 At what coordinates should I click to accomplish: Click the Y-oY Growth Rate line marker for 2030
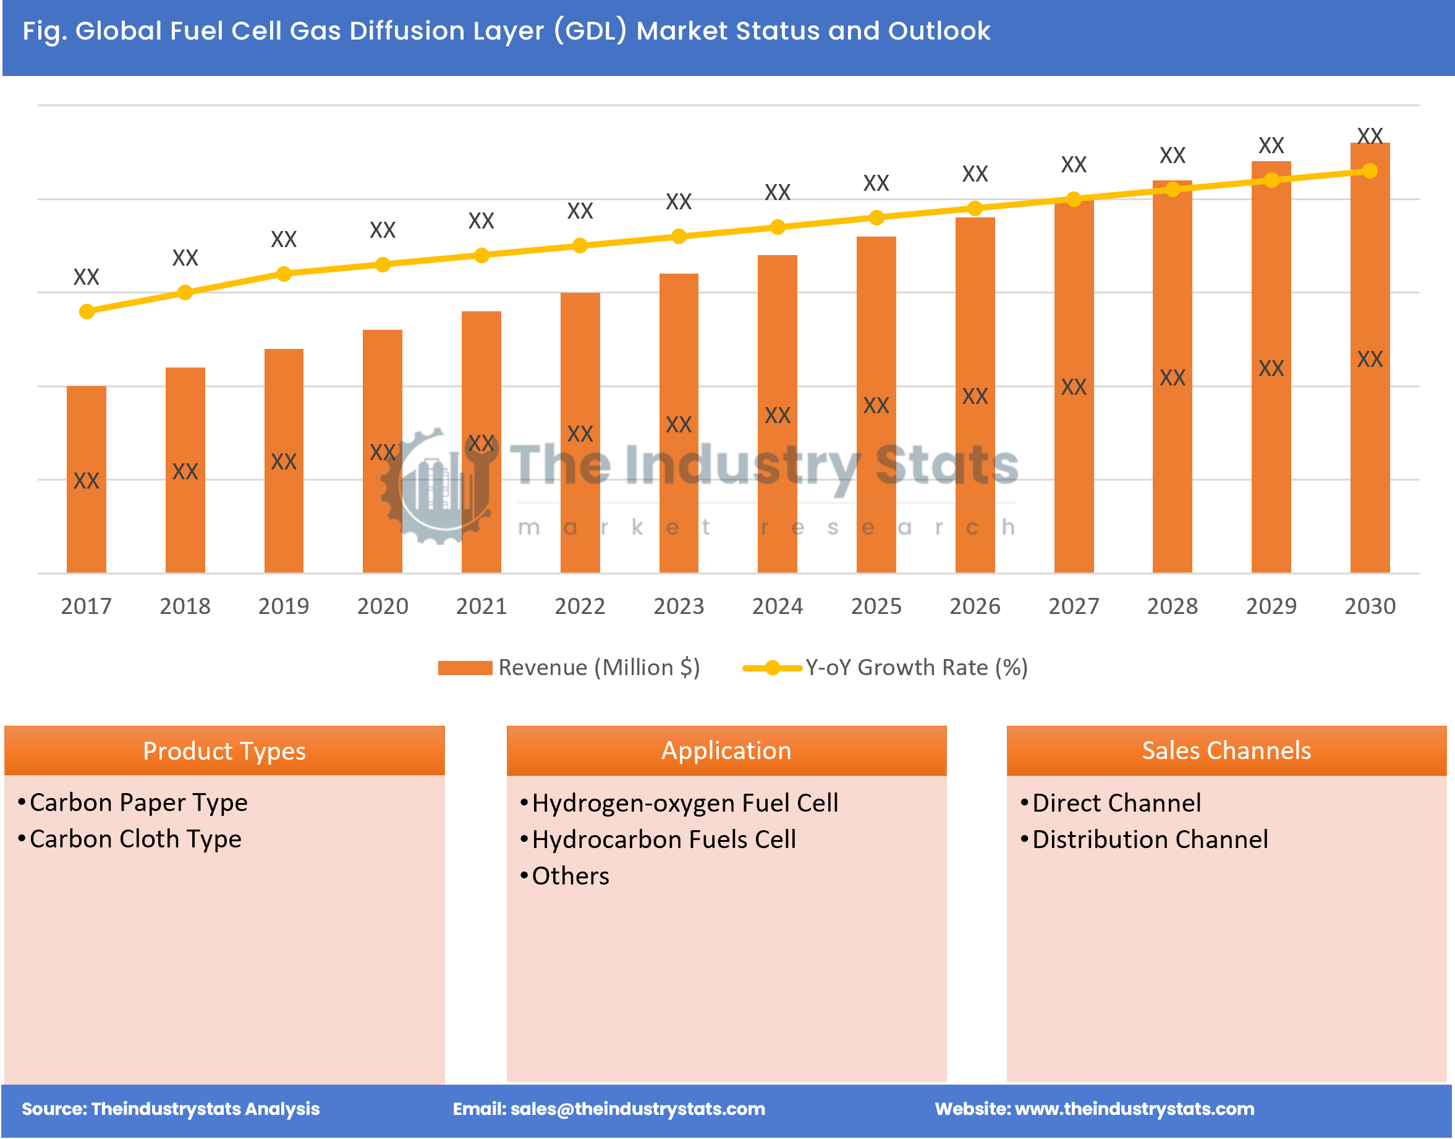(1371, 171)
